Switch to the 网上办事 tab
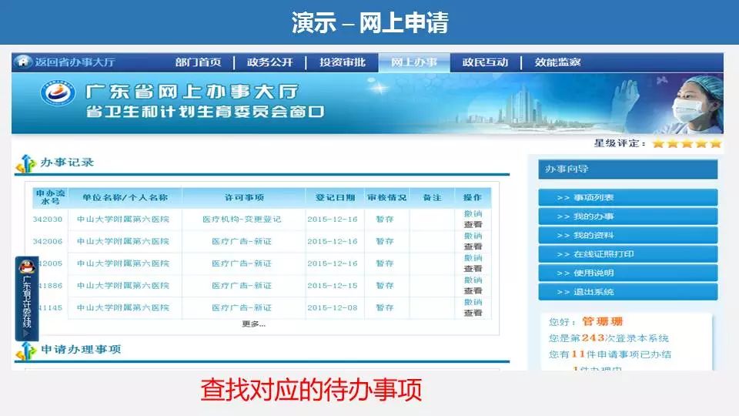739x416 pixels. 414,62
